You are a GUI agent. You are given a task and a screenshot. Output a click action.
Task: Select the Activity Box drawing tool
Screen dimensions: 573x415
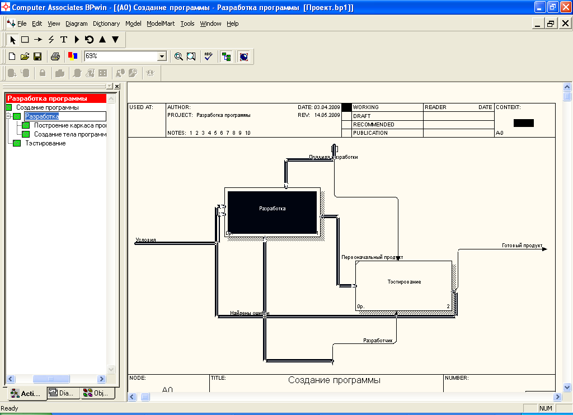25,40
